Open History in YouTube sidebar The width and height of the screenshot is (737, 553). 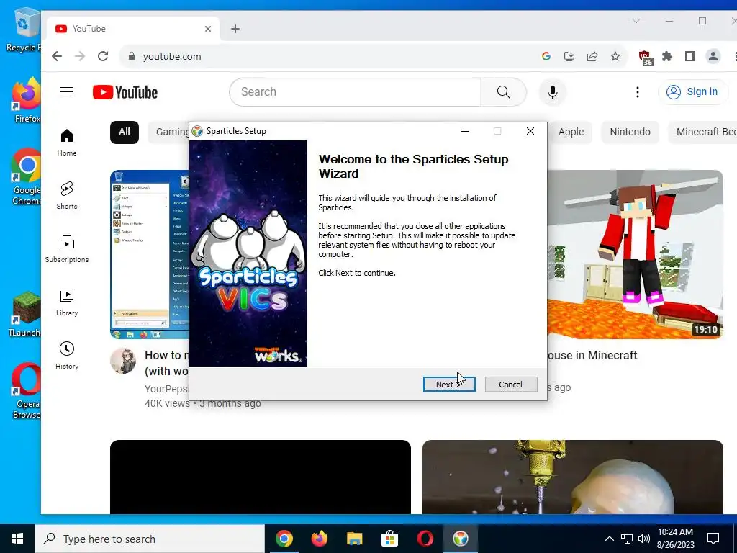67,355
